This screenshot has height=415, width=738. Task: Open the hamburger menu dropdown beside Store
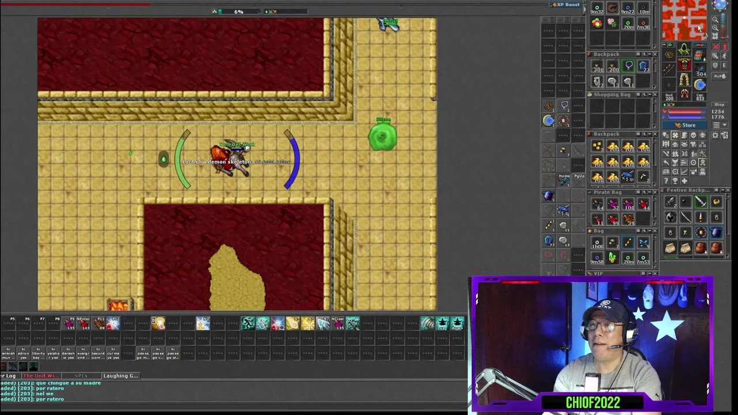coord(720,124)
